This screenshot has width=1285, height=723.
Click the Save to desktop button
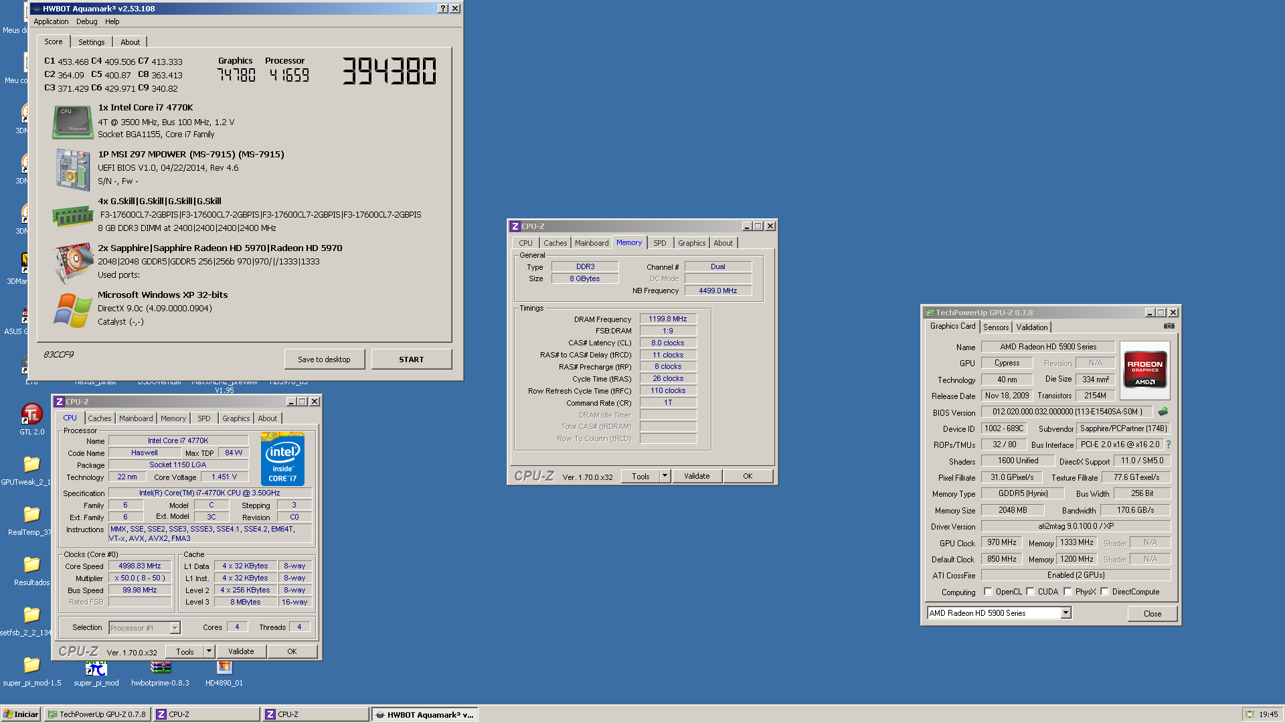(x=325, y=359)
